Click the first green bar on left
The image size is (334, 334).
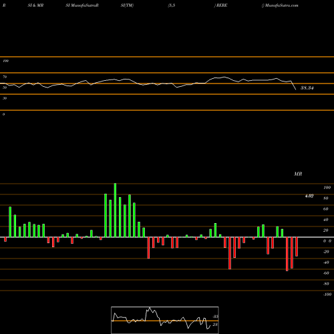point(10,222)
